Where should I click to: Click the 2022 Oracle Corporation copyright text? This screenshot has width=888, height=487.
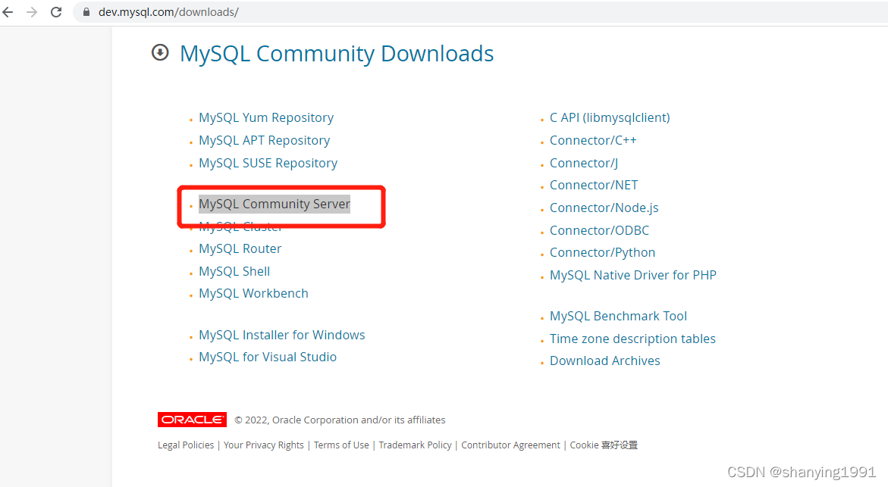pos(340,420)
